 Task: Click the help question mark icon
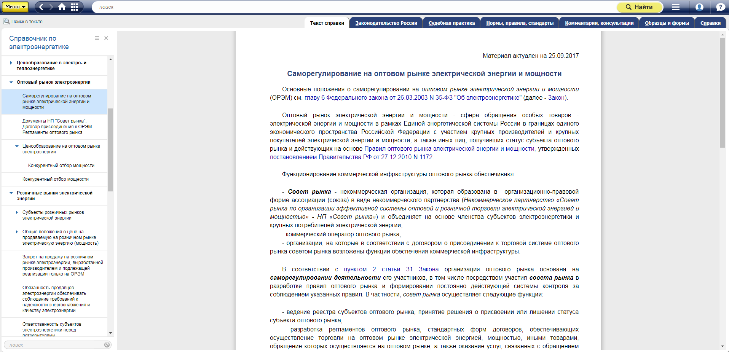(720, 7)
